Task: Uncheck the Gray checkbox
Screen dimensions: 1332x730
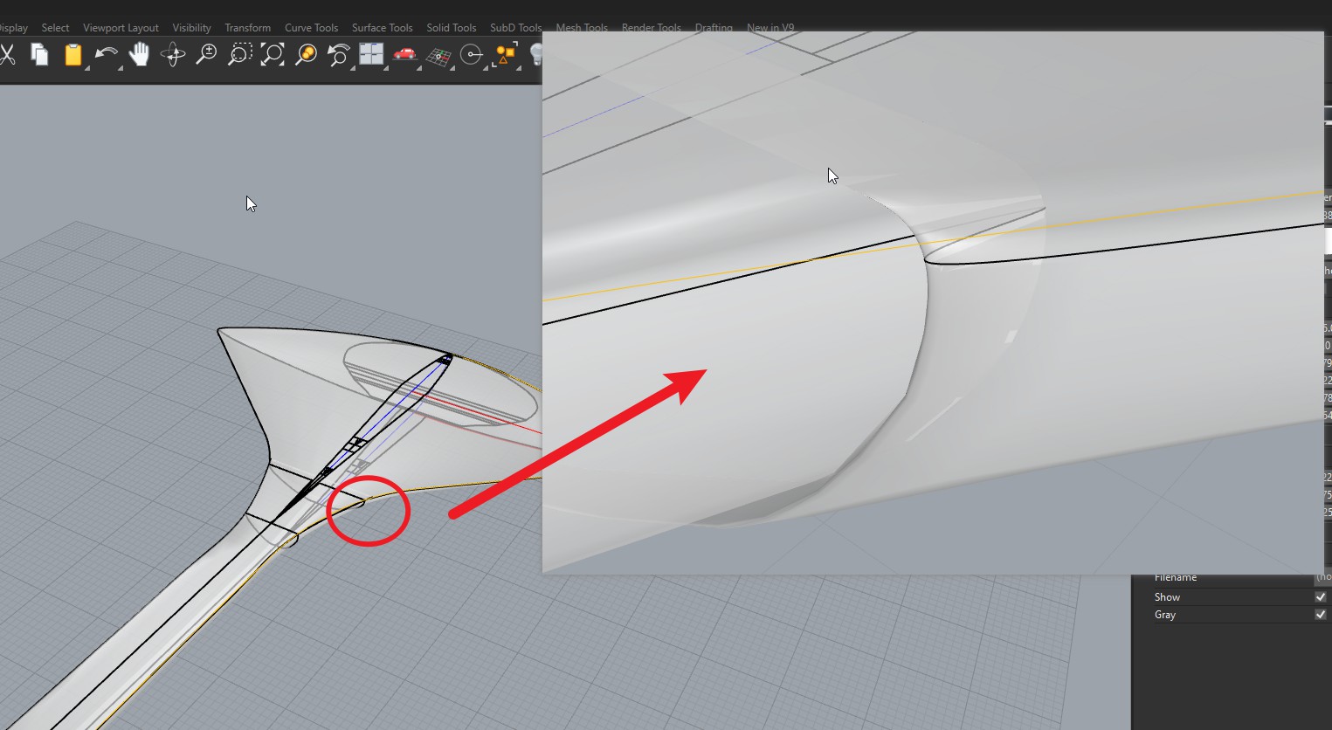Action: [1320, 615]
